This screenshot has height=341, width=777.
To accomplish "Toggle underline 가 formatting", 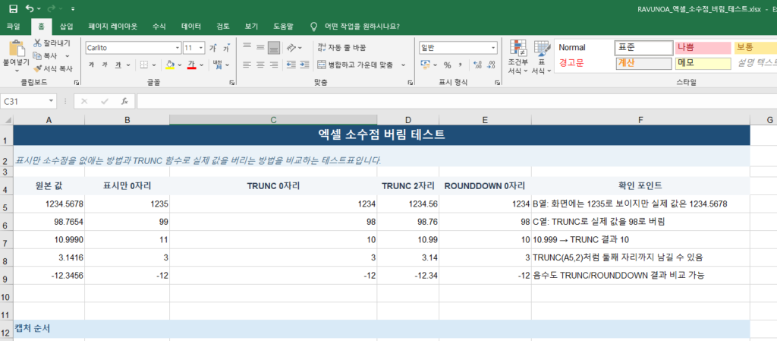I will pos(118,65).
